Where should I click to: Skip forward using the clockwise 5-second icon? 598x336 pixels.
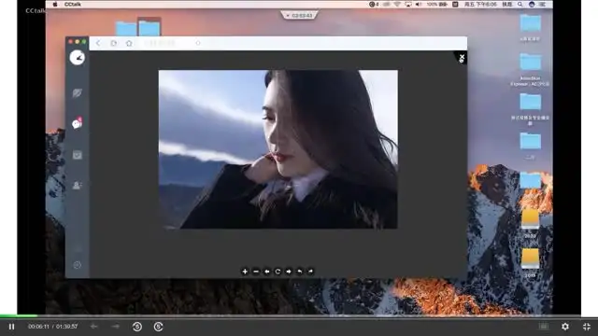[158, 327]
